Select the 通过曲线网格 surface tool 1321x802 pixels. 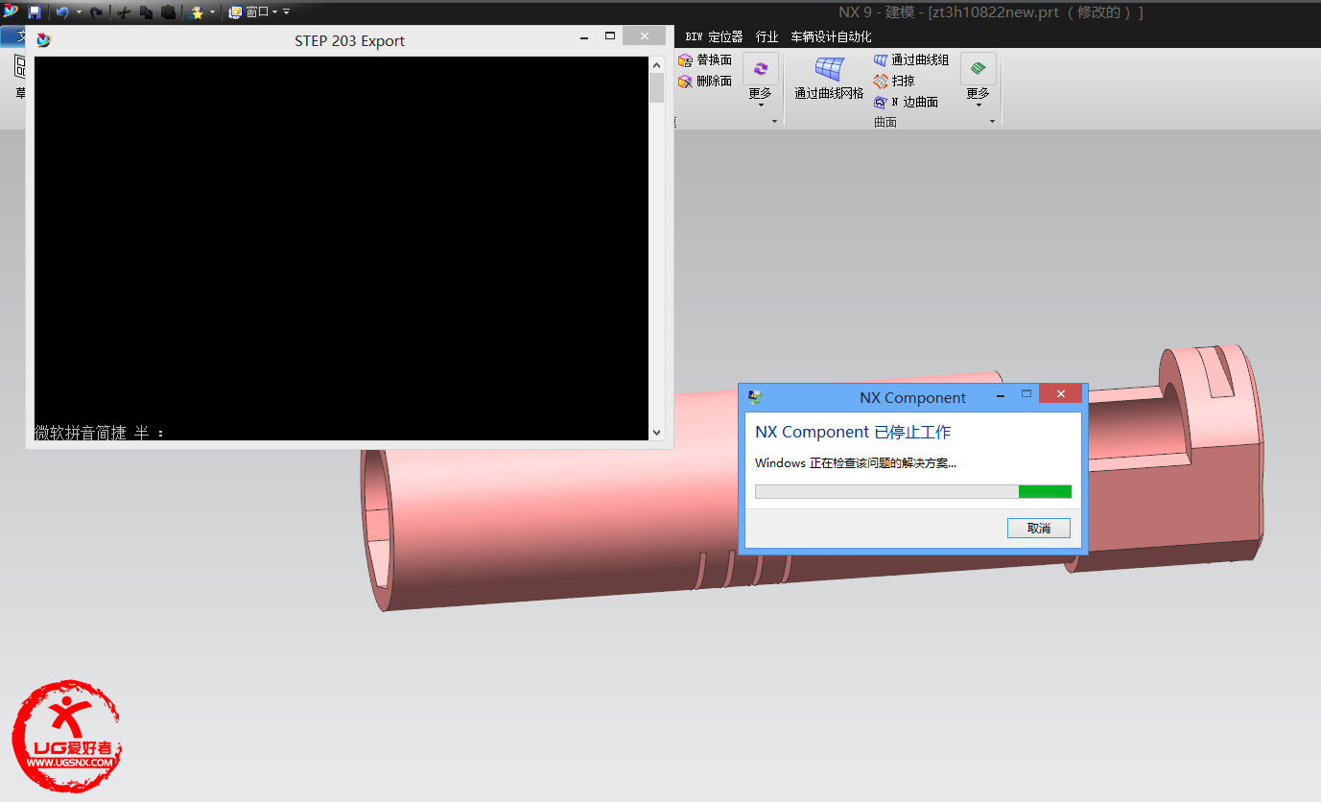pos(829,78)
